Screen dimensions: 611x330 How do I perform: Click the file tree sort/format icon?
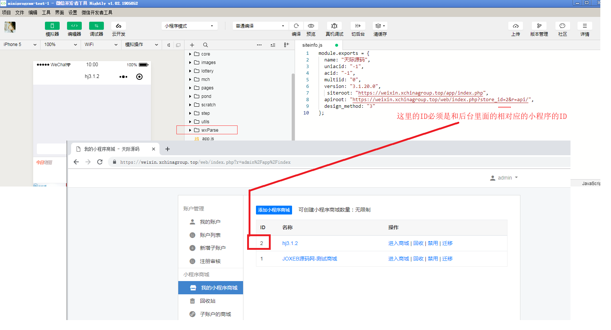[x=273, y=45]
